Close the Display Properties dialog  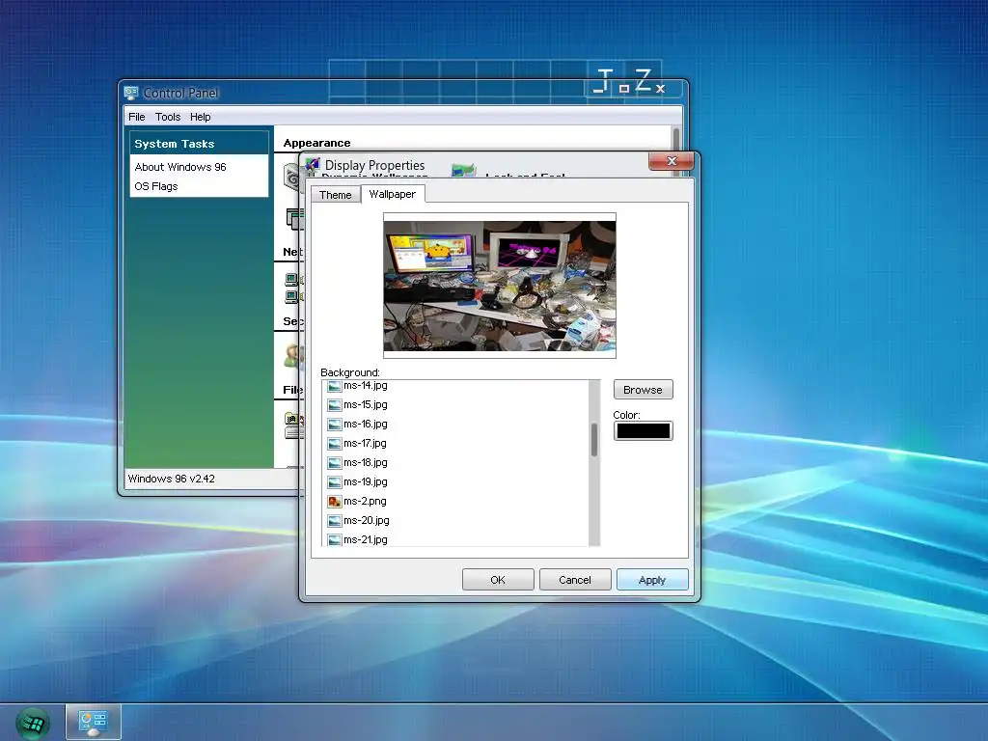[x=672, y=161]
